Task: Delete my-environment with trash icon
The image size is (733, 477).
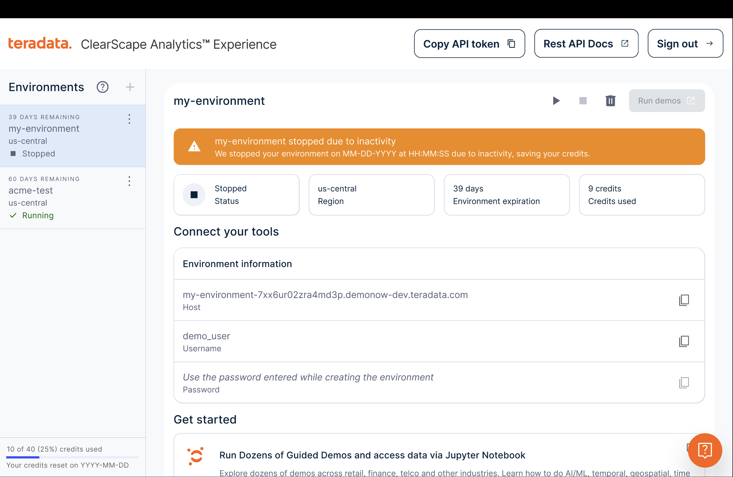Action: click(x=610, y=101)
